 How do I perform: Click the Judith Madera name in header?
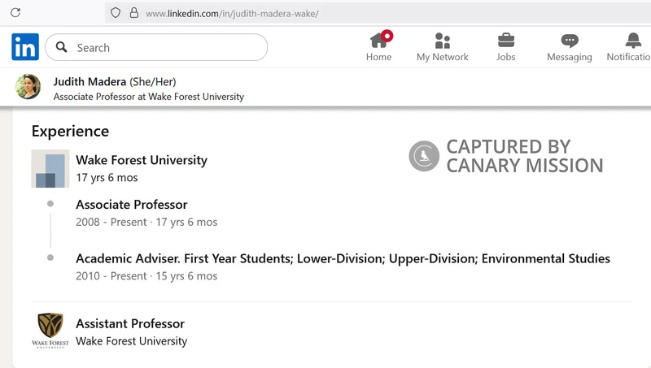pos(90,81)
